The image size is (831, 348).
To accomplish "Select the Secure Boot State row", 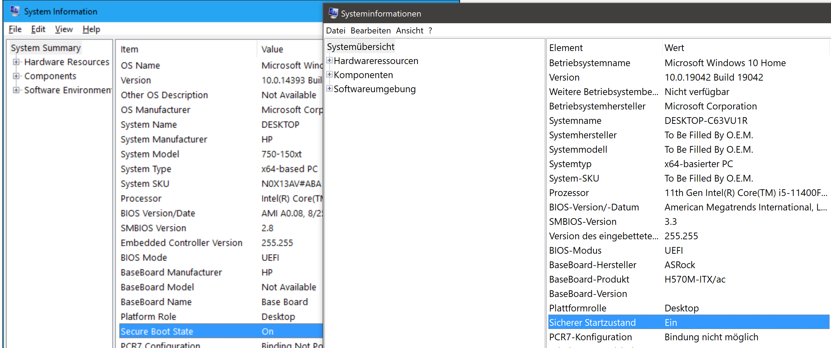I will coord(221,331).
